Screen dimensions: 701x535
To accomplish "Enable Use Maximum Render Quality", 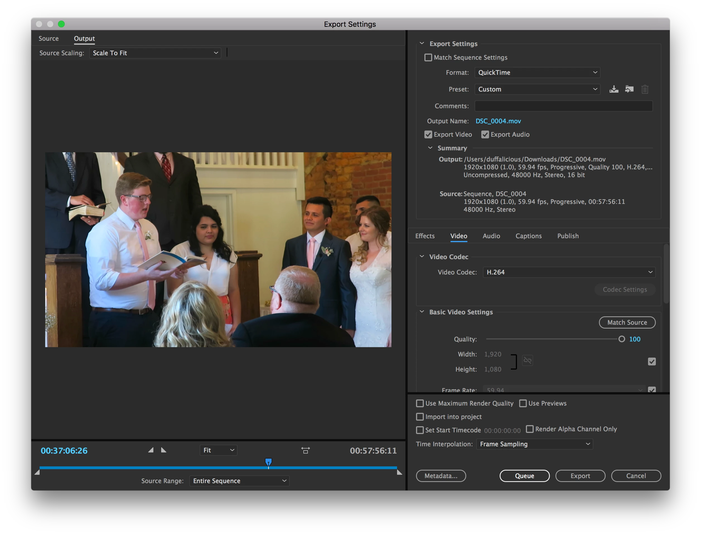I will click(420, 403).
